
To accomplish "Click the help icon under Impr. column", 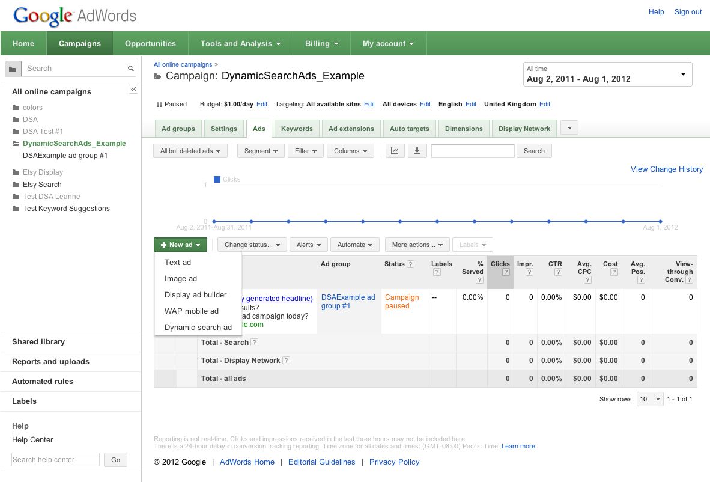I will 529,272.
